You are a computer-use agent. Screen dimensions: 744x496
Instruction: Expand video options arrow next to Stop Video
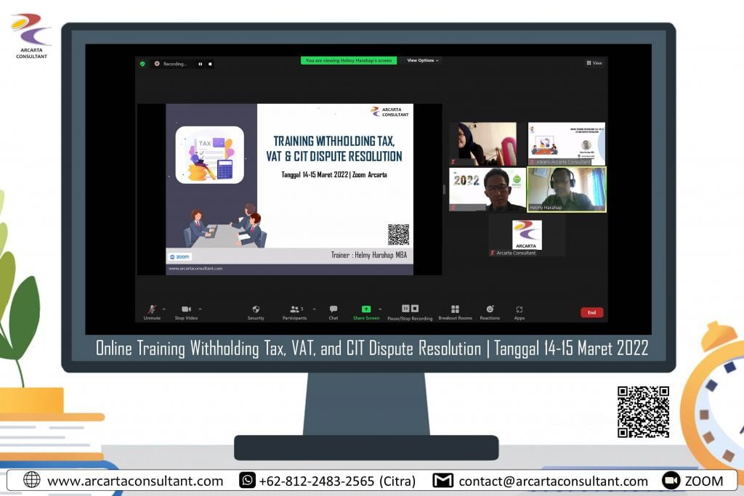(200, 309)
